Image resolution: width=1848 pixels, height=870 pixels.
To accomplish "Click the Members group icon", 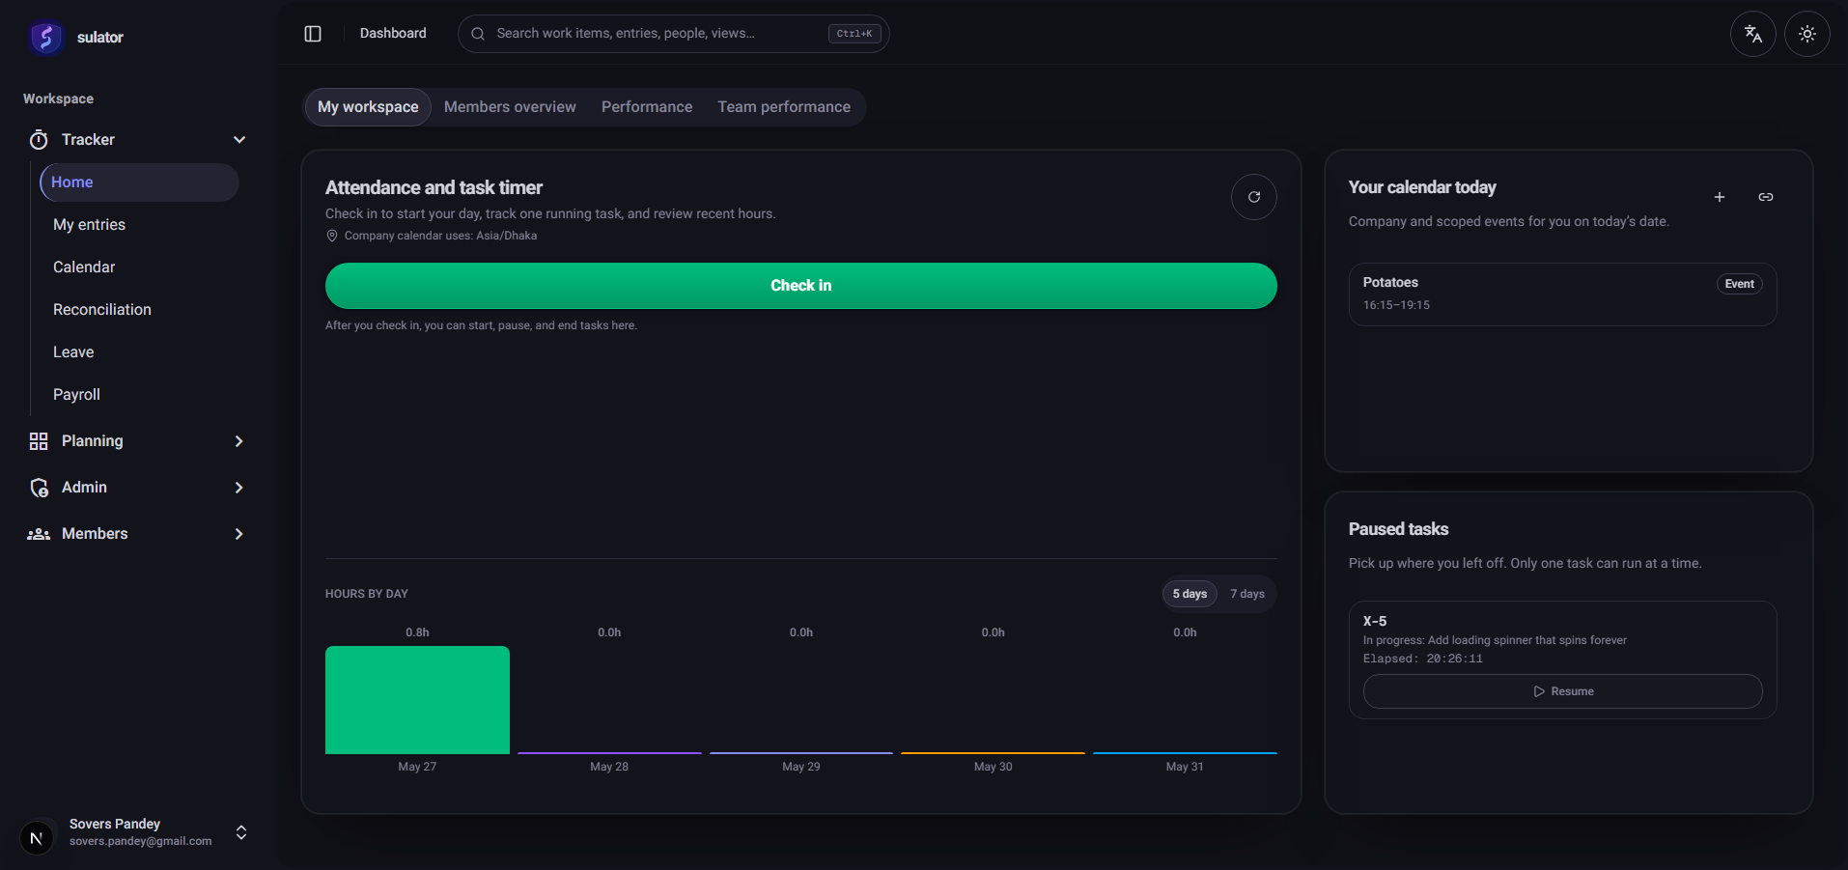I will pyautogui.click(x=39, y=534).
